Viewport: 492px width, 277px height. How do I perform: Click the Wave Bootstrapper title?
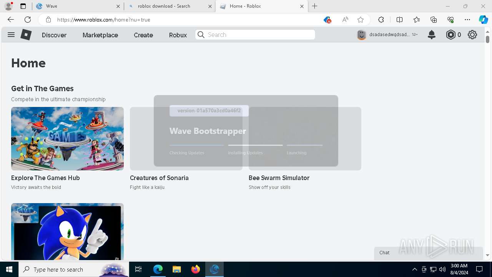(208, 131)
